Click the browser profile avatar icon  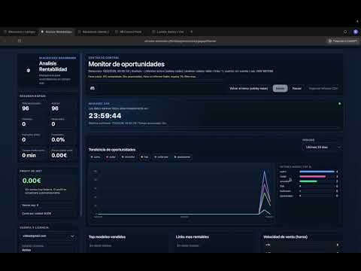point(356,32)
